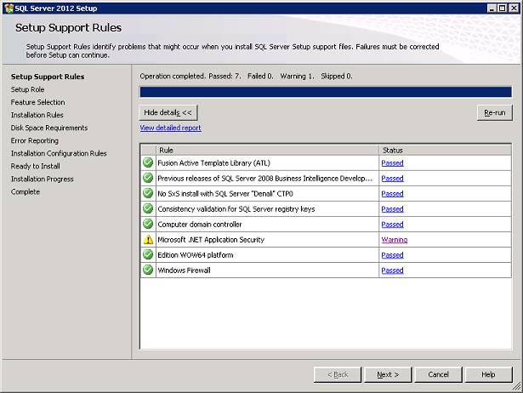Open Warning status for Microsoft .NET Application Security
523x393 pixels.
(x=395, y=240)
